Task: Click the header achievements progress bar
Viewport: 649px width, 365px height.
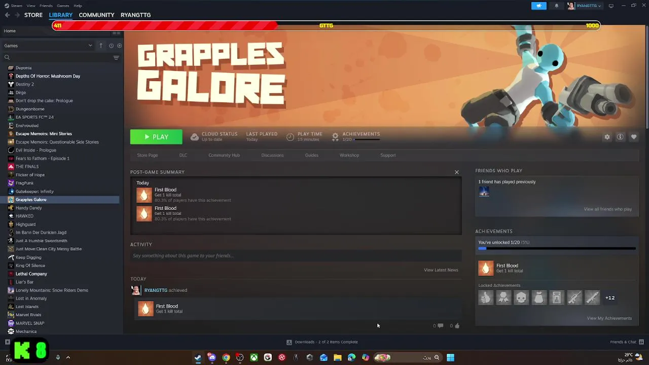Action: pos(367,139)
